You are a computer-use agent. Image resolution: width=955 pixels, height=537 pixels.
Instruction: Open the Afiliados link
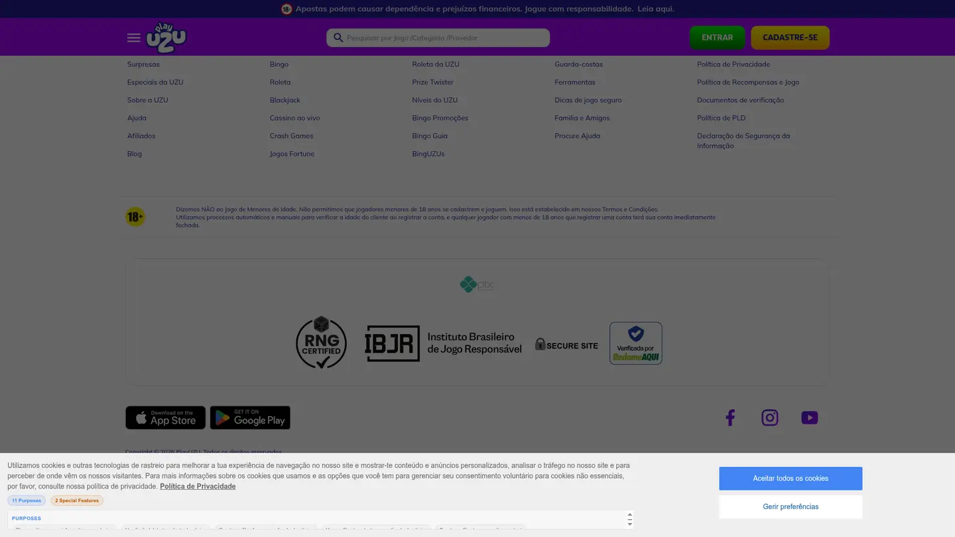pyautogui.click(x=141, y=136)
